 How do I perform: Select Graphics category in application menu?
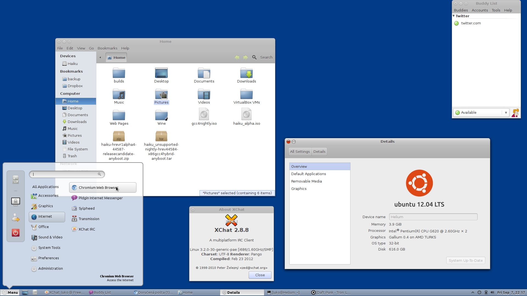click(47, 206)
